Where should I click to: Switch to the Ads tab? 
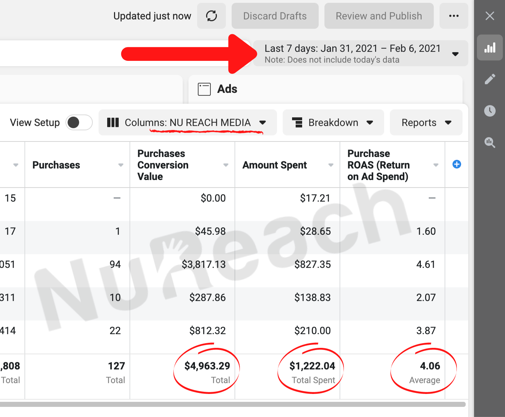tap(227, 89)
